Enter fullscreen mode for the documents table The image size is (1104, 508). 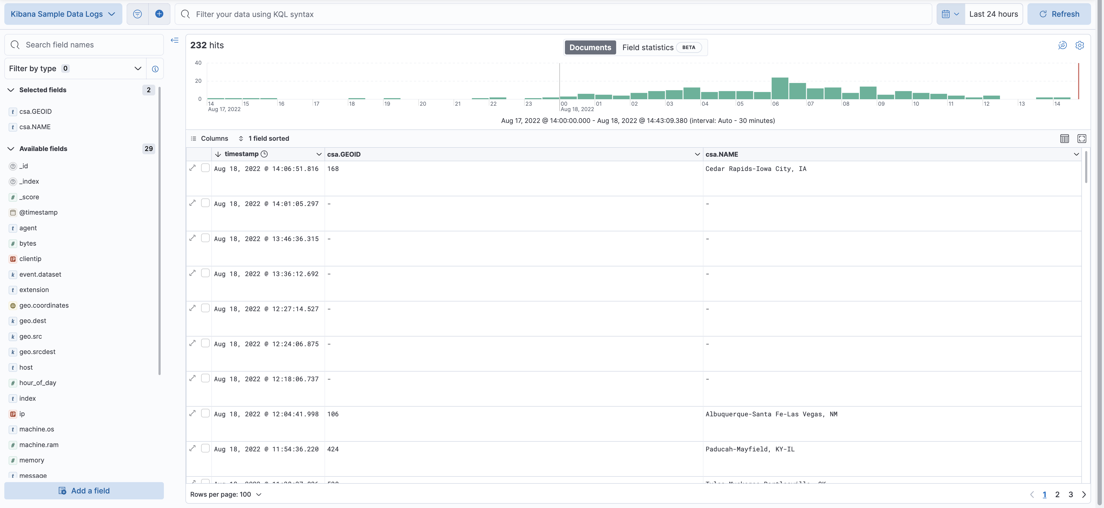(x=1082, y=139)
